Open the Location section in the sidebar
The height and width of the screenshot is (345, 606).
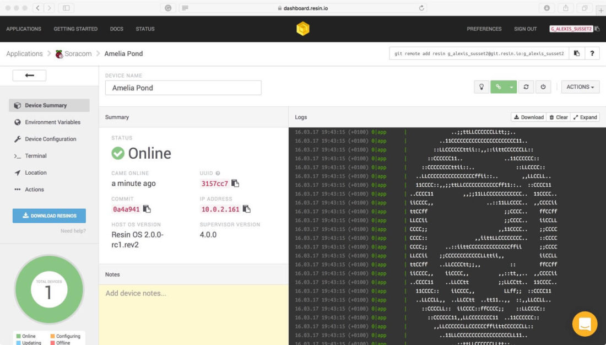(36, 172)
